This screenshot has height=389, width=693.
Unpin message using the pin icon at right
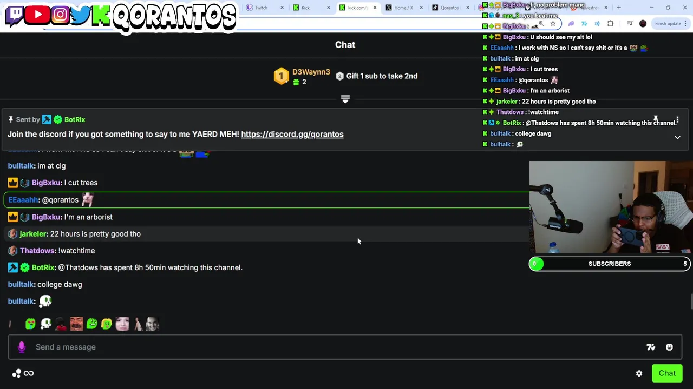click(655, 119)
